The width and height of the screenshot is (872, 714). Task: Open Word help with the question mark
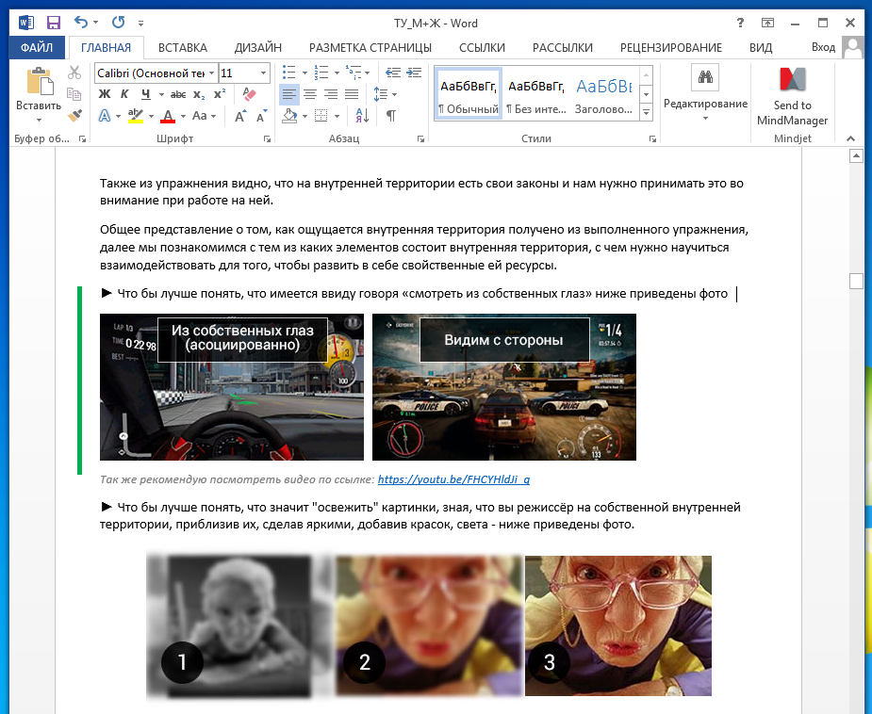pos(740,23)
